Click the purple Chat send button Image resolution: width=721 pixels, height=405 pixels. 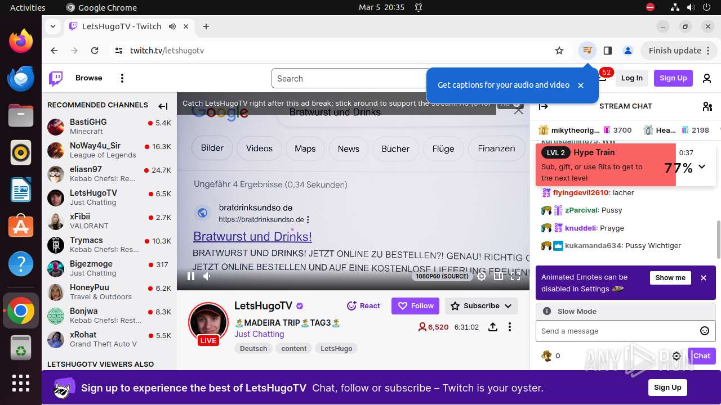(701, 356)
